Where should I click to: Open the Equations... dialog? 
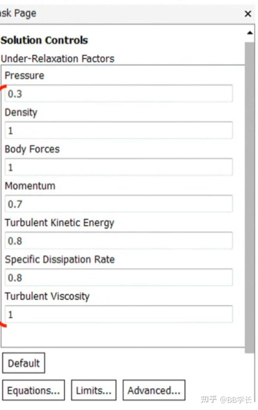click(x=34, y=391)
